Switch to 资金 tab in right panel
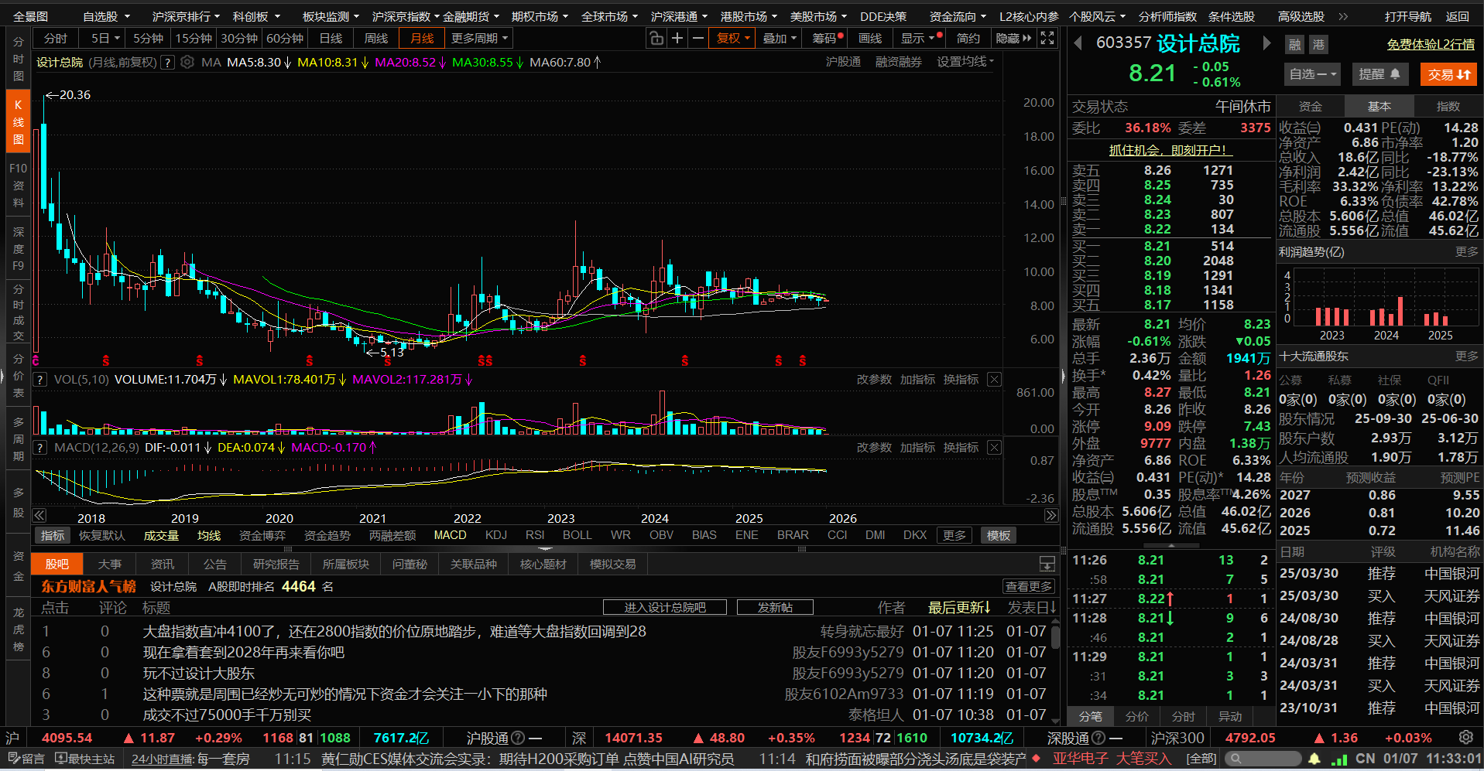The height and width of the screenshot is (771, 1484). tap(1310, 106)
